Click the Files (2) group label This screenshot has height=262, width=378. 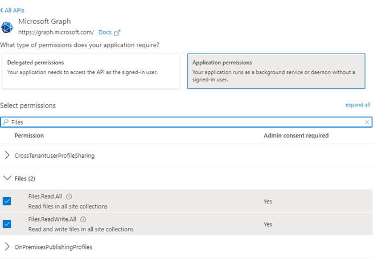[x=25, y=178]
